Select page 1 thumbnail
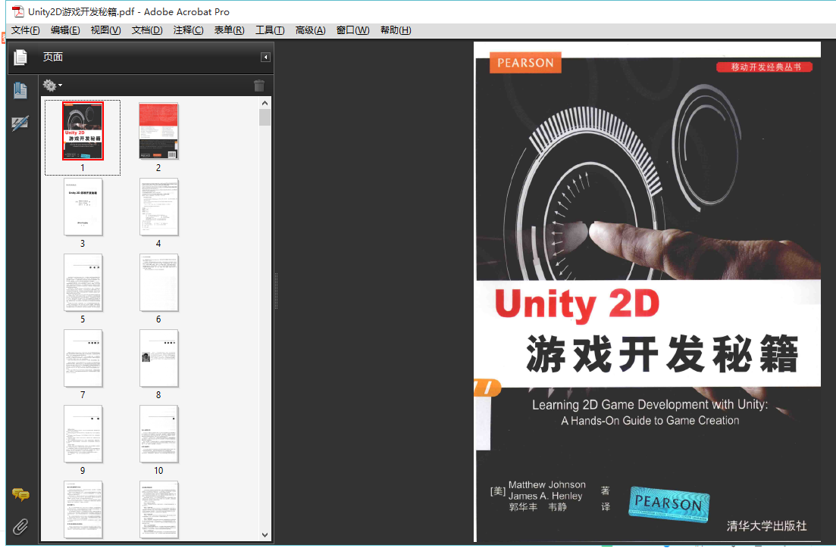Screen dimensions: 836x548 [83, 131]
